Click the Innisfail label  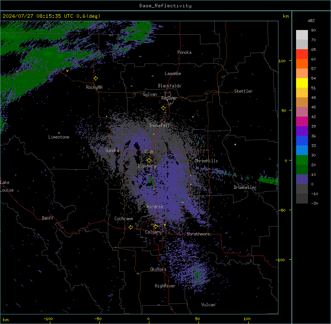159,125
